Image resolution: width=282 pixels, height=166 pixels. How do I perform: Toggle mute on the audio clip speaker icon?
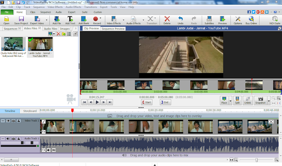pos(48,150)
